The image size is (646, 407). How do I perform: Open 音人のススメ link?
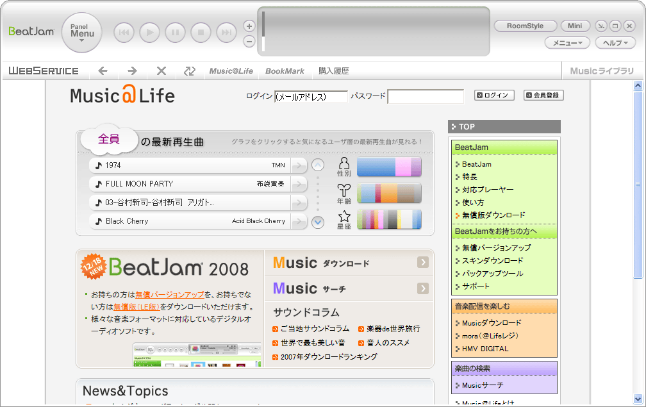point(388,343)
